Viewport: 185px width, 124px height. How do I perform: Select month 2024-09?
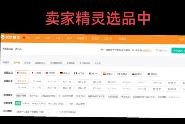coord(52,82)
